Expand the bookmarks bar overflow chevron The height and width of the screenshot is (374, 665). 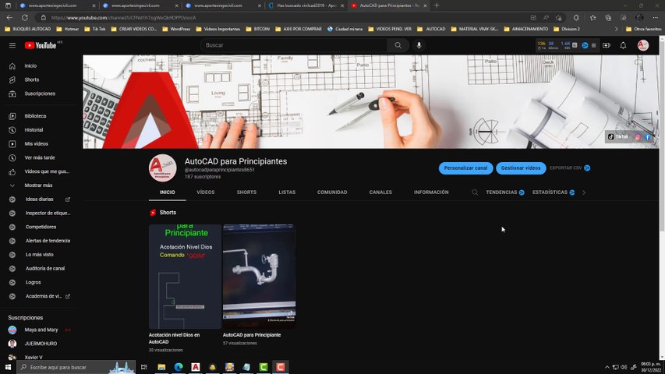point(617,29)
